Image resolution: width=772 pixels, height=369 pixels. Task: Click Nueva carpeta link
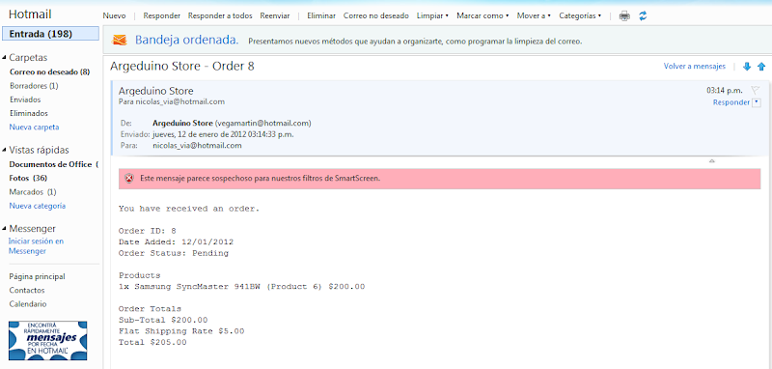click(34, 128)
